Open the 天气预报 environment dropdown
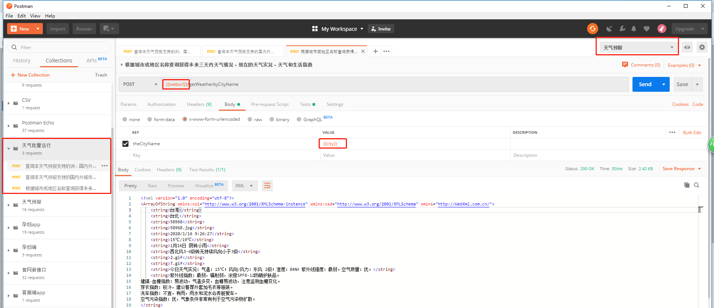This screenshot has height=308, width=714. point(638,47)
